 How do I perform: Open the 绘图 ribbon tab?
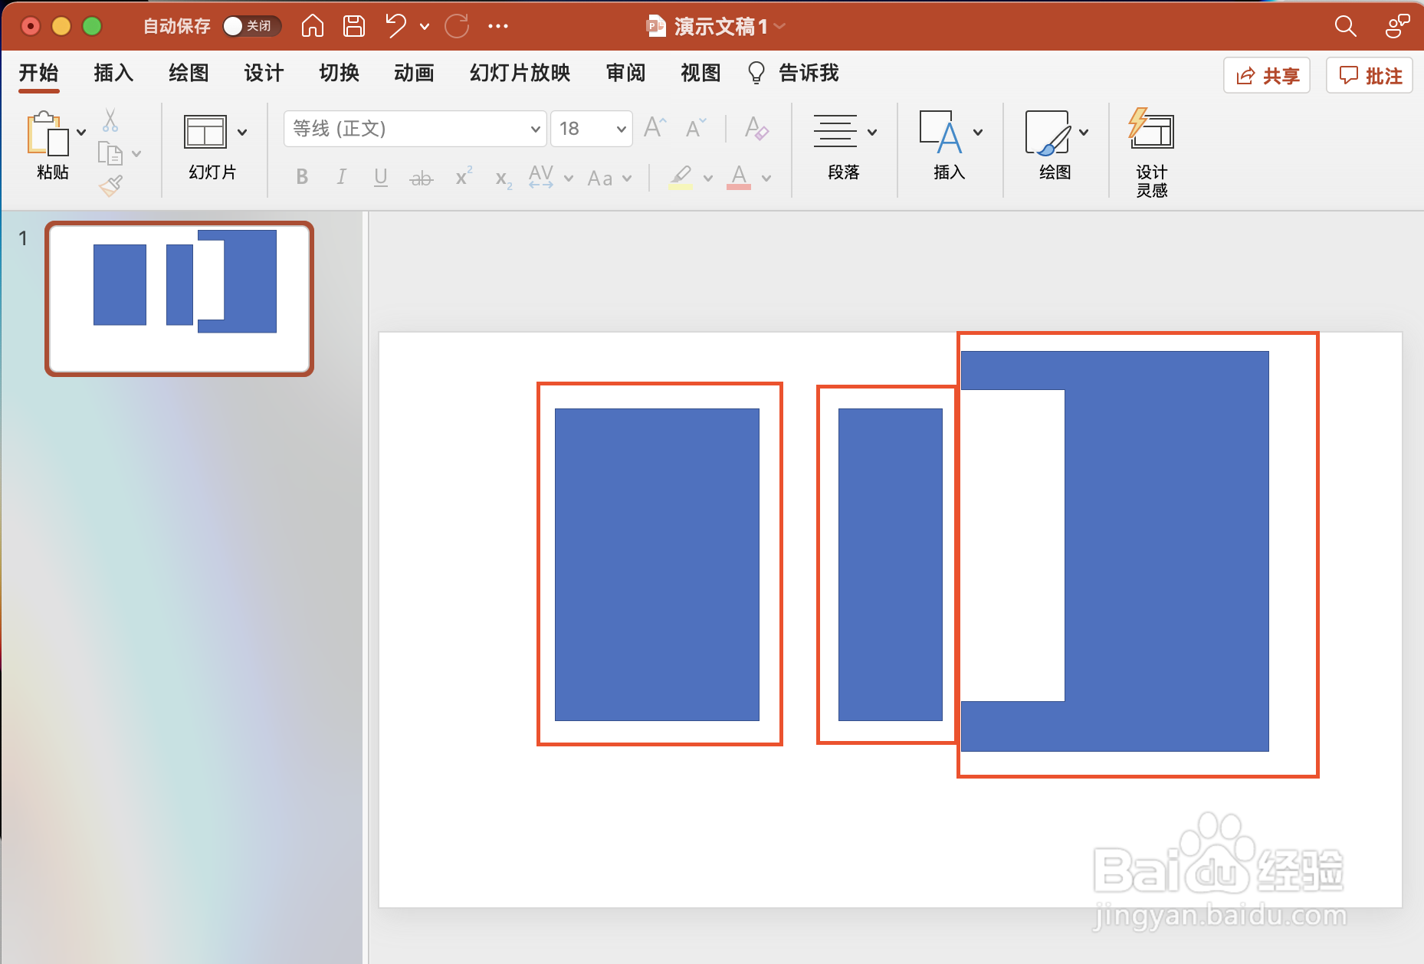pos(189,73)
